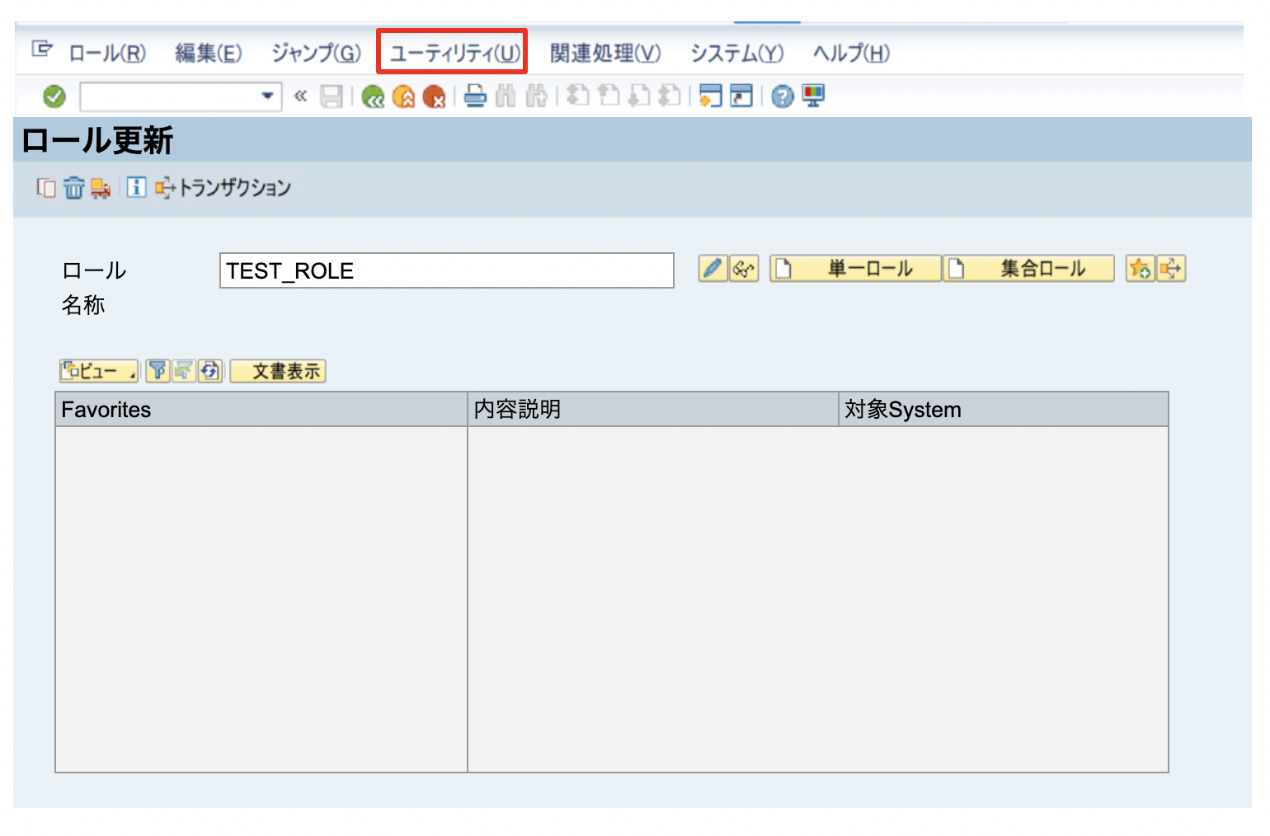Open the command field dropdown arrow
Viewport: 1270px width, 836px height.
point(268,96)
